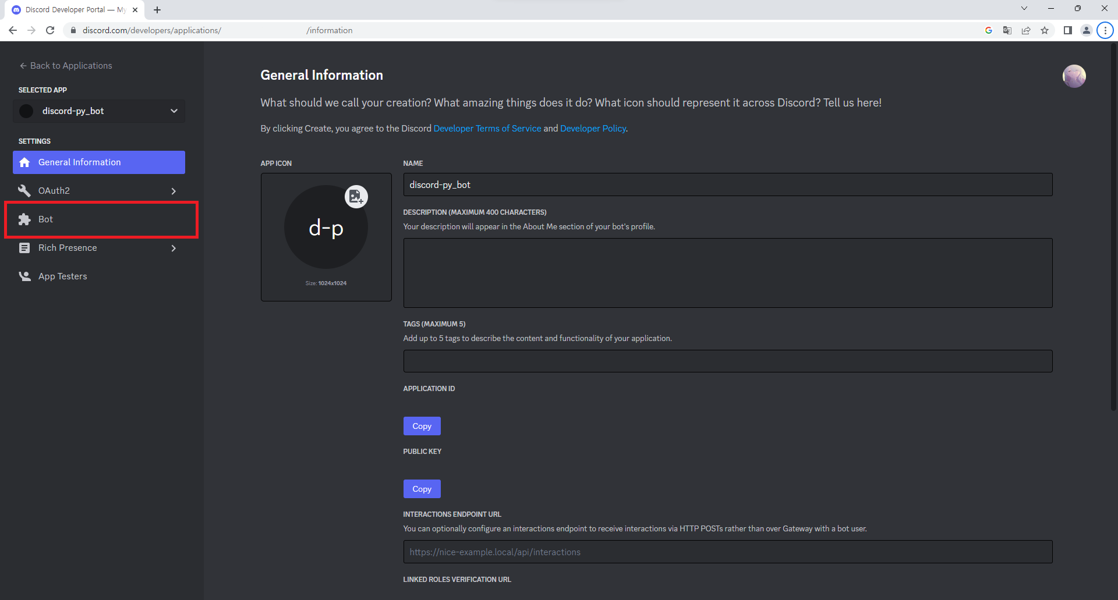Click the user profile avatar
The image size is (1118, 600).
[1074, 76]
